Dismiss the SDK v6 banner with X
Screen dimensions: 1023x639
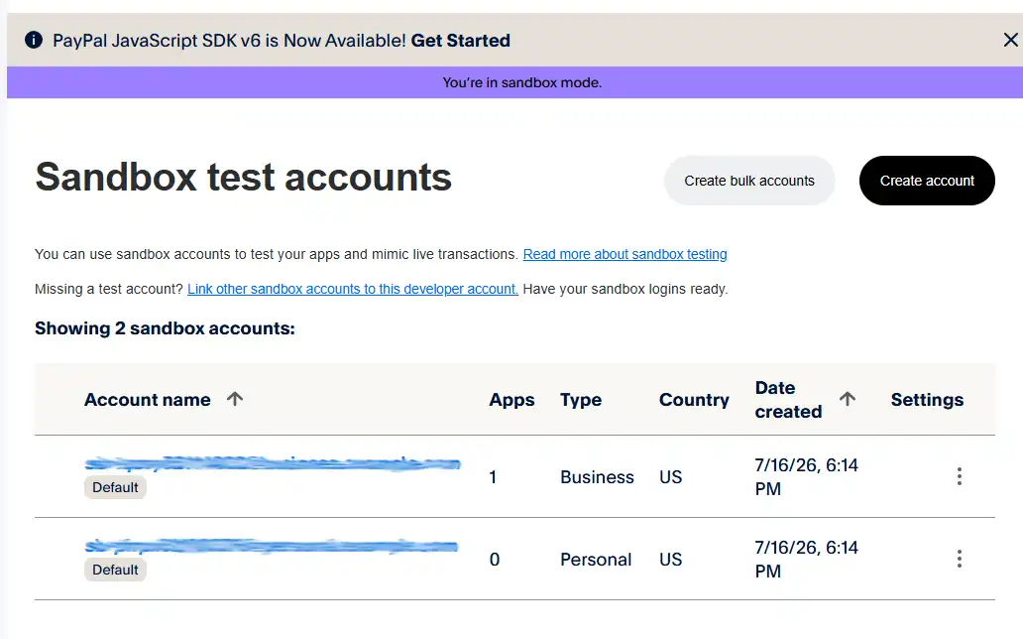(x=1010, y=40)
